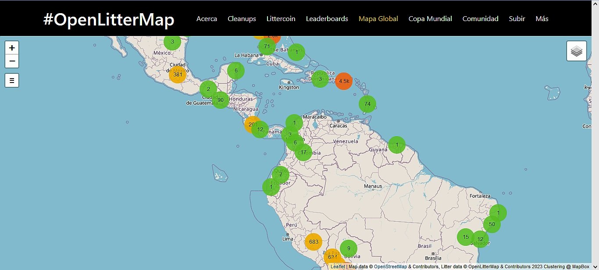
Task: Zoom out of the map
Action: pyautogui.click(x=12, y=61)
